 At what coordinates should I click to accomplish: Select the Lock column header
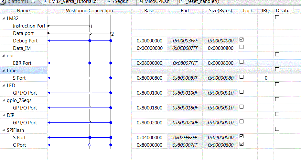point(248,11)
